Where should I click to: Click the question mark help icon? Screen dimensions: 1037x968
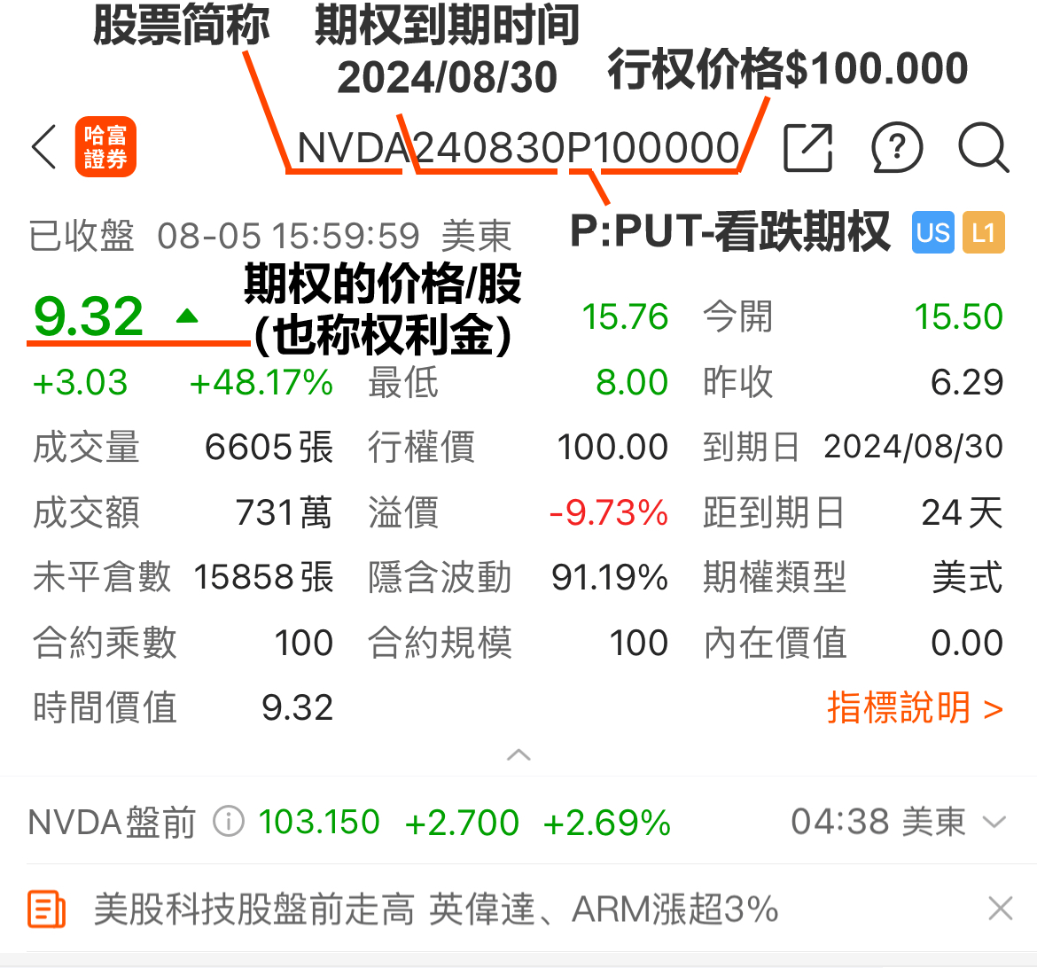click(897, 149)
